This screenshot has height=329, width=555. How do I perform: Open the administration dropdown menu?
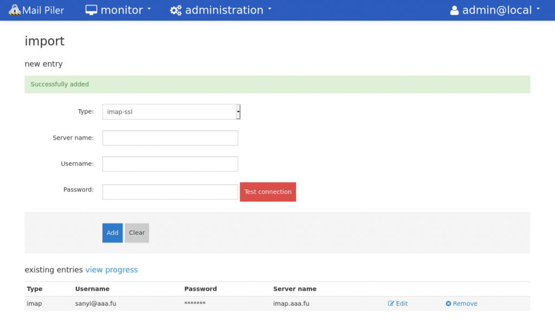(x=221, y=10)
